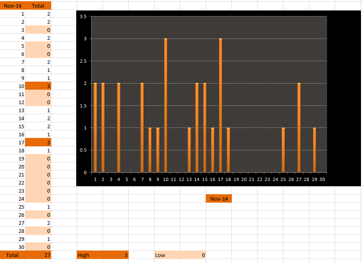Select the total value for day 25
The width and height of the screenshot is (363, 263).
point(38,207)
